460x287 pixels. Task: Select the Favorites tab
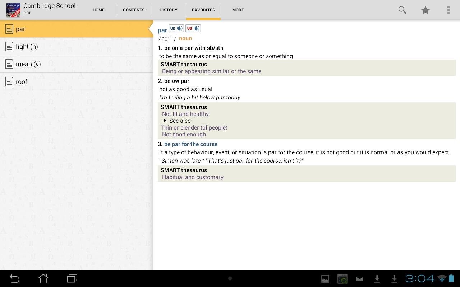[x=203, y=10]
